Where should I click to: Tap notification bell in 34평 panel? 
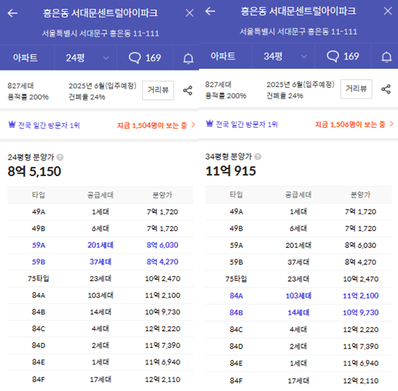pyautogui.click(x=386, y=57)
